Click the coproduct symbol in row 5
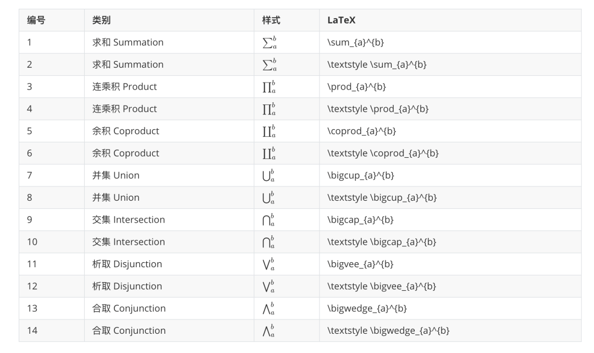 (268, 131)
